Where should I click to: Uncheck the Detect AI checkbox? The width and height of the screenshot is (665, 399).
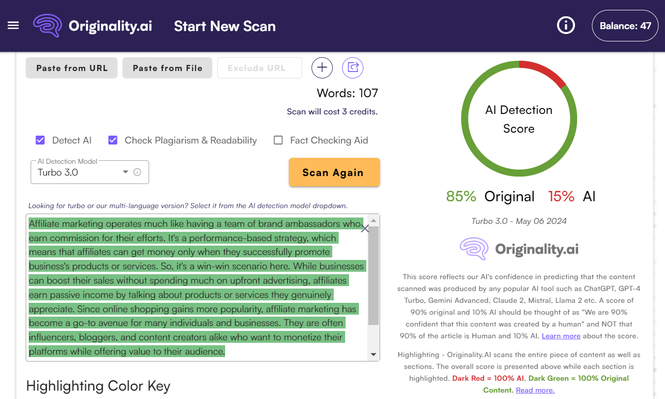point(40,140)
